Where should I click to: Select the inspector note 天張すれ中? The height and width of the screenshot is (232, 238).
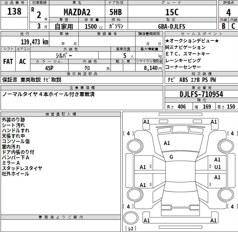click(x=13, y=136)
